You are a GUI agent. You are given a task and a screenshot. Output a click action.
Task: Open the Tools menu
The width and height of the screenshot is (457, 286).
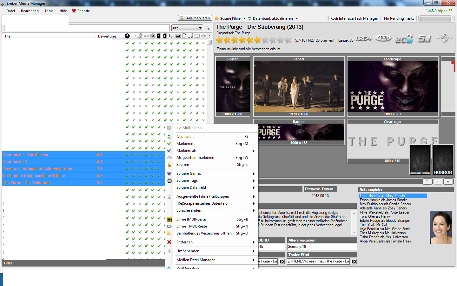click(49, 11)
